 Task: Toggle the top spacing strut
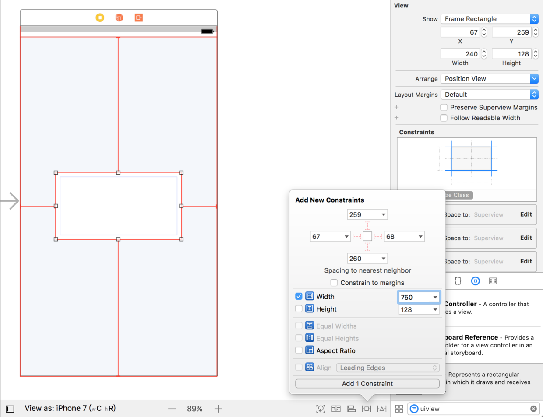pyautogui.click(x=367, y=226)
